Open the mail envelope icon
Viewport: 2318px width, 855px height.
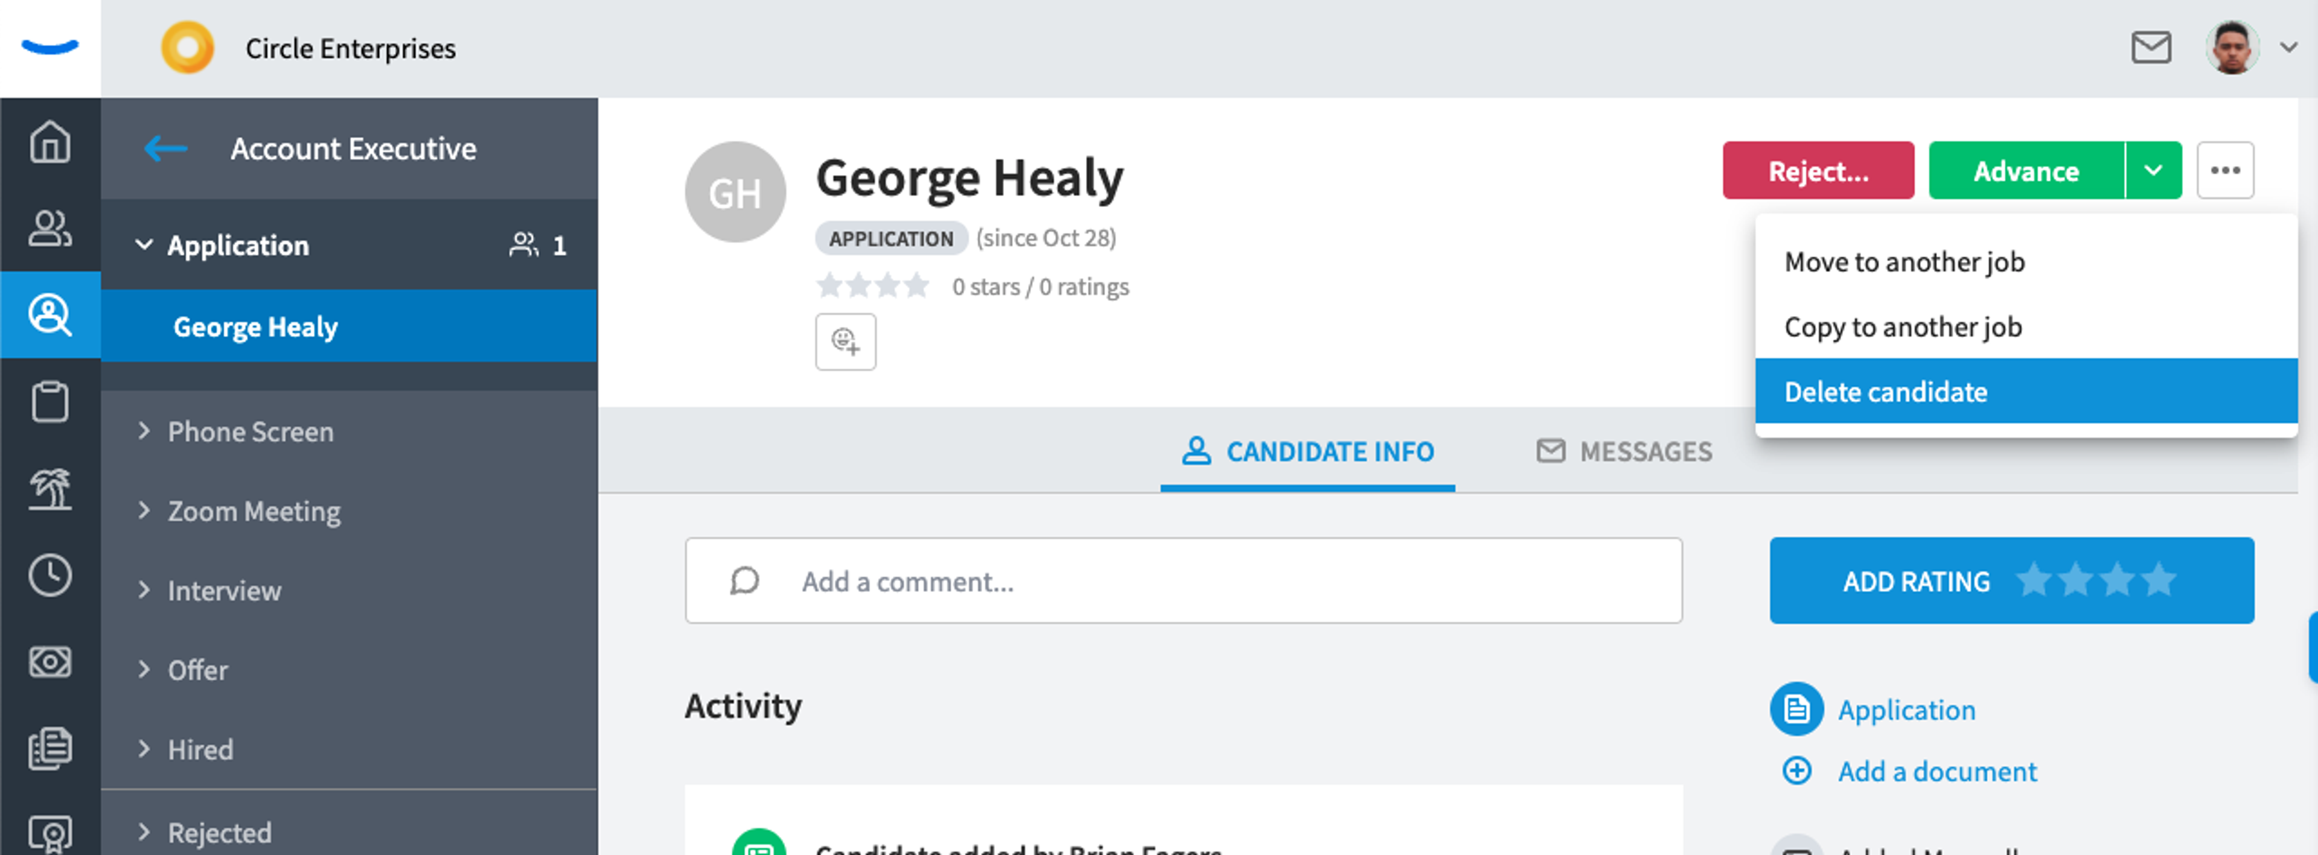[2151, 48]
